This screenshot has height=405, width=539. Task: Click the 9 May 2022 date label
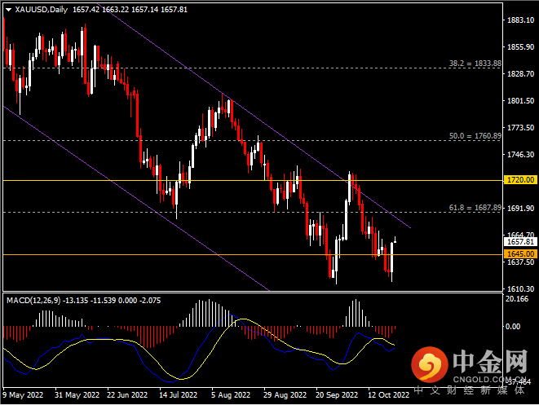click(23, 395)
